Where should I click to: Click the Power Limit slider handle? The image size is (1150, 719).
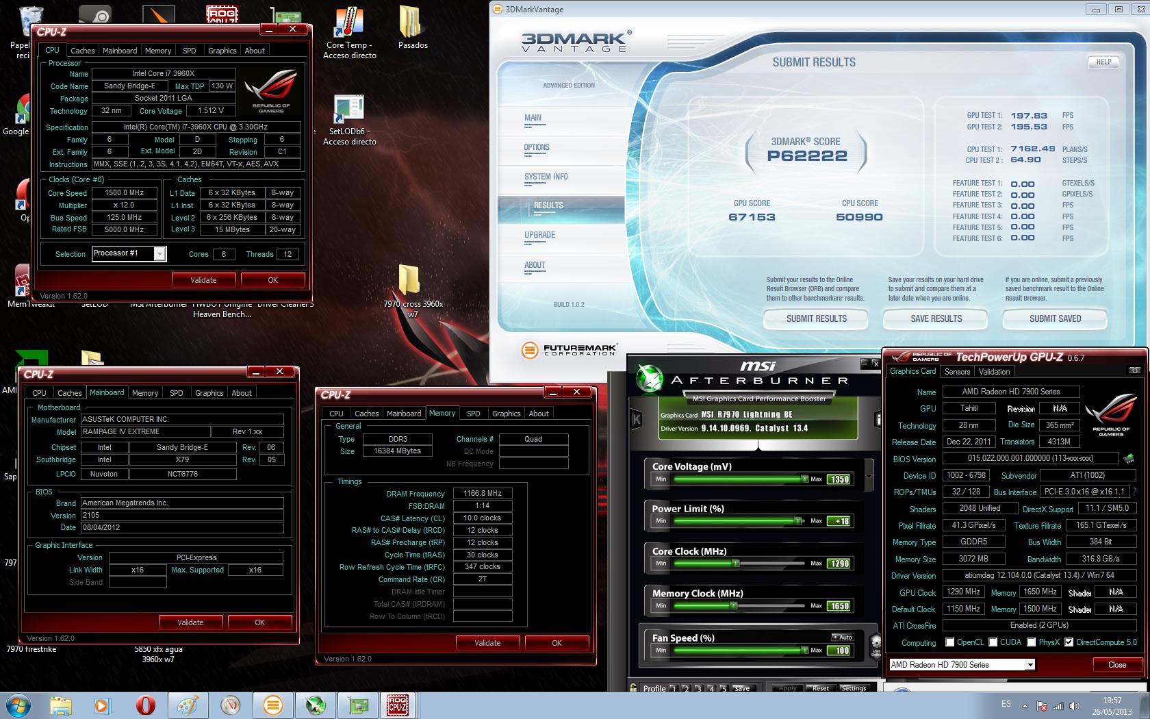[798, 520]
